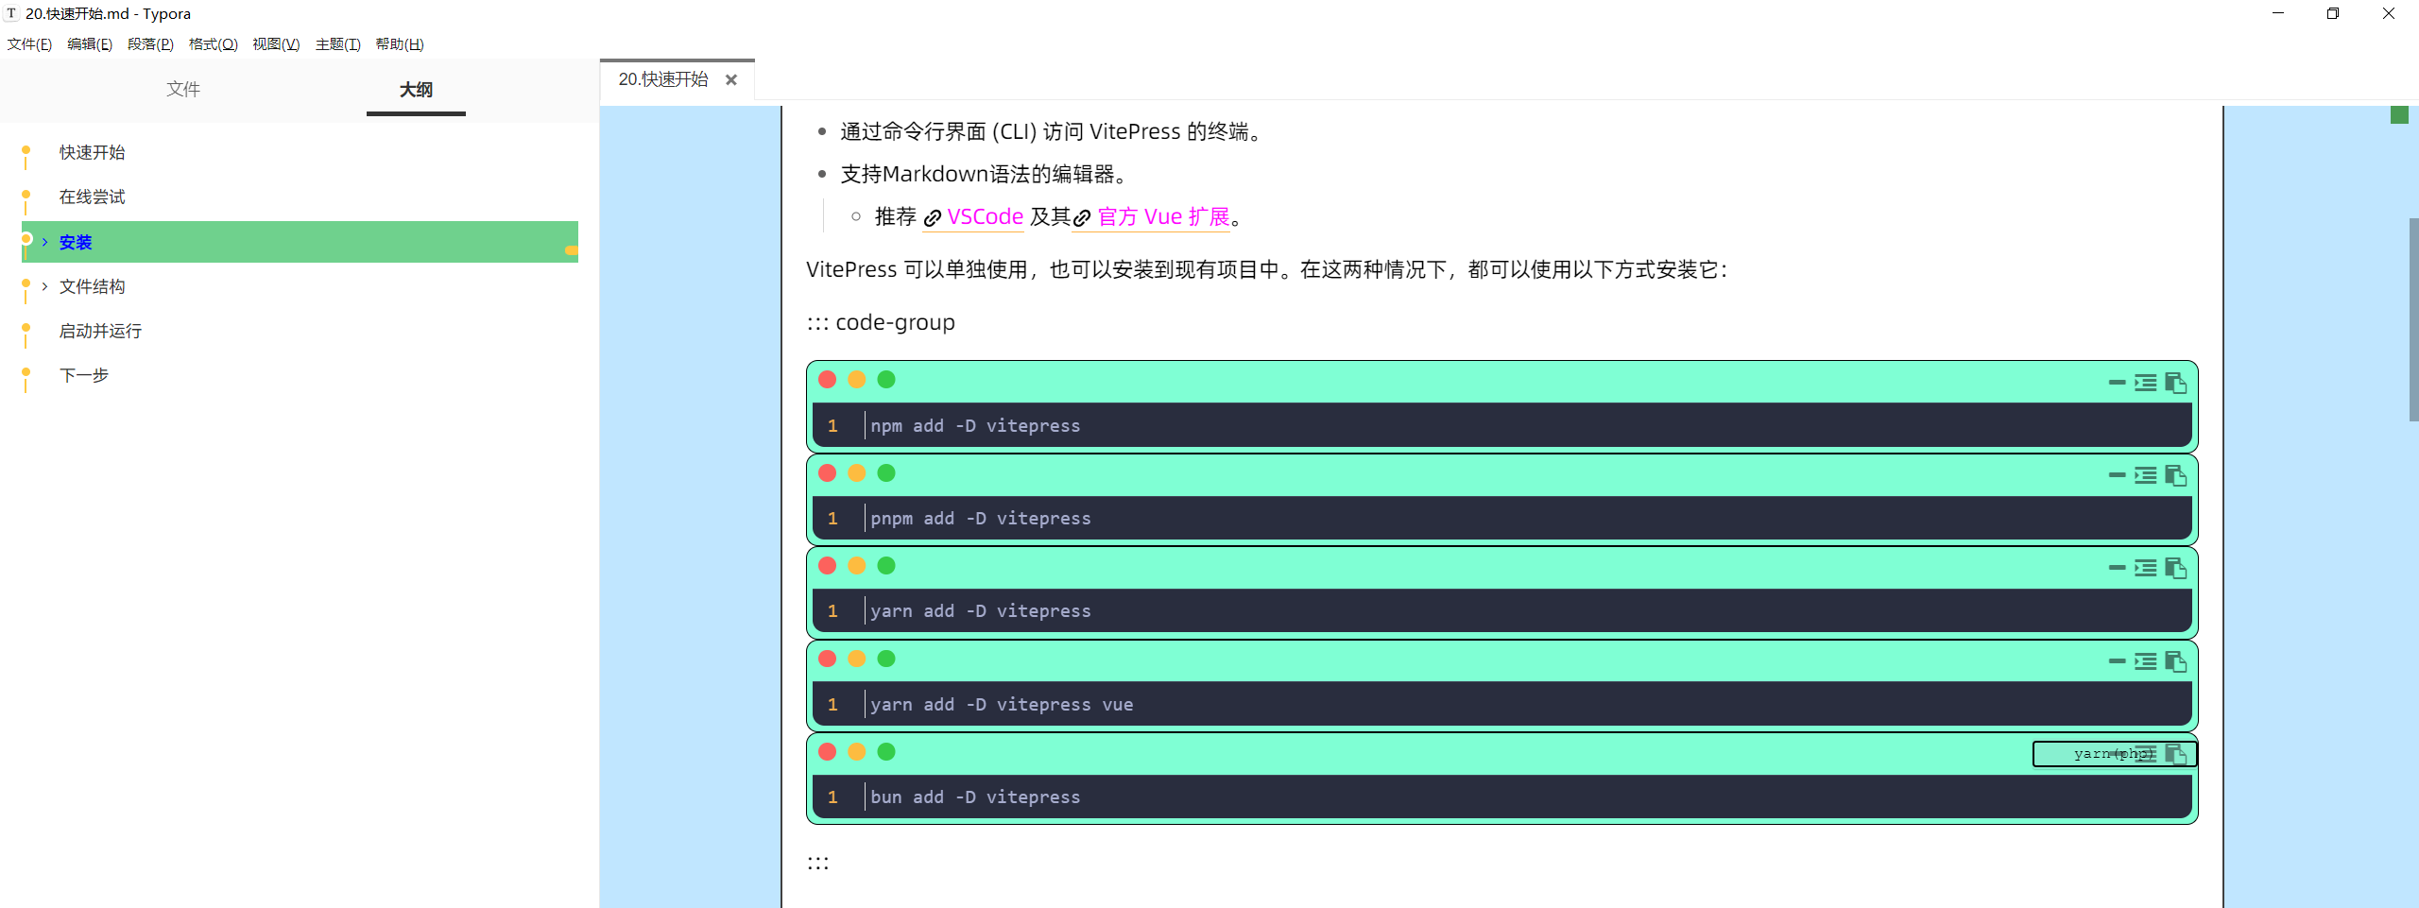Jump to 安装 heading in the outline

76,242
